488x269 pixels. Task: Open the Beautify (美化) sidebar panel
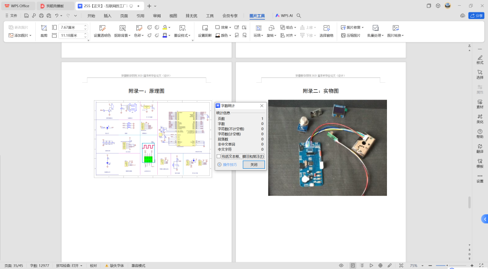pyautogui.click(x=480, y=119)
